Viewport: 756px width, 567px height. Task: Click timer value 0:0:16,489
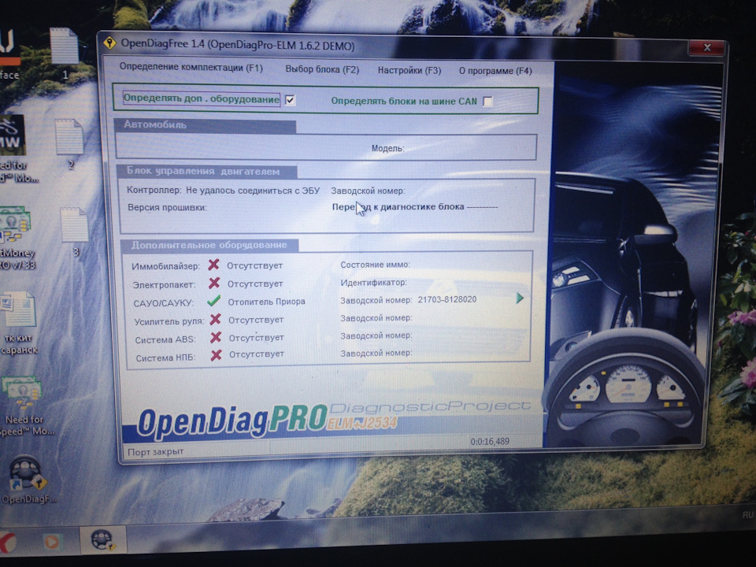pos(490,441)
